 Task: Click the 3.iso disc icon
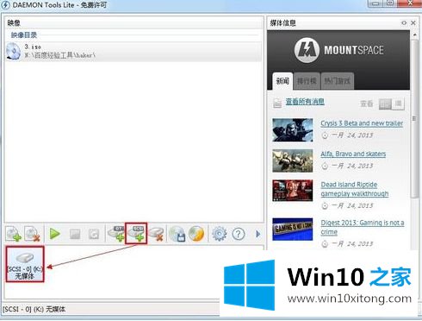14,51
